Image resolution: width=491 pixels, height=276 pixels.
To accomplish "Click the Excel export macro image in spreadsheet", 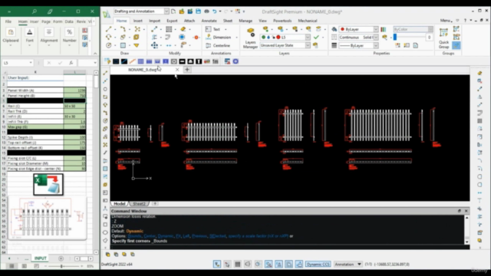I will coord(48,185).
